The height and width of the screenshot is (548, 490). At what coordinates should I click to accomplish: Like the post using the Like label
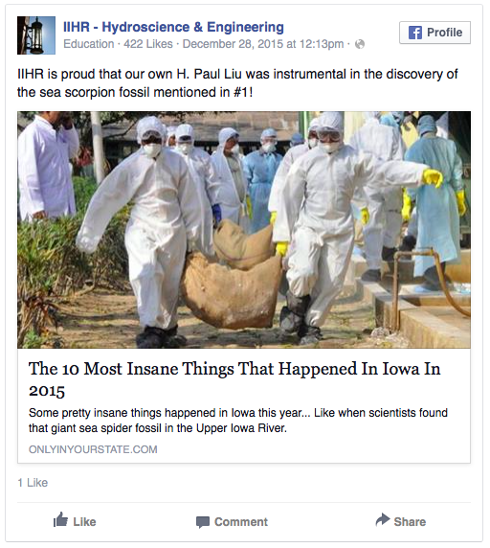(x=84, y=522)
